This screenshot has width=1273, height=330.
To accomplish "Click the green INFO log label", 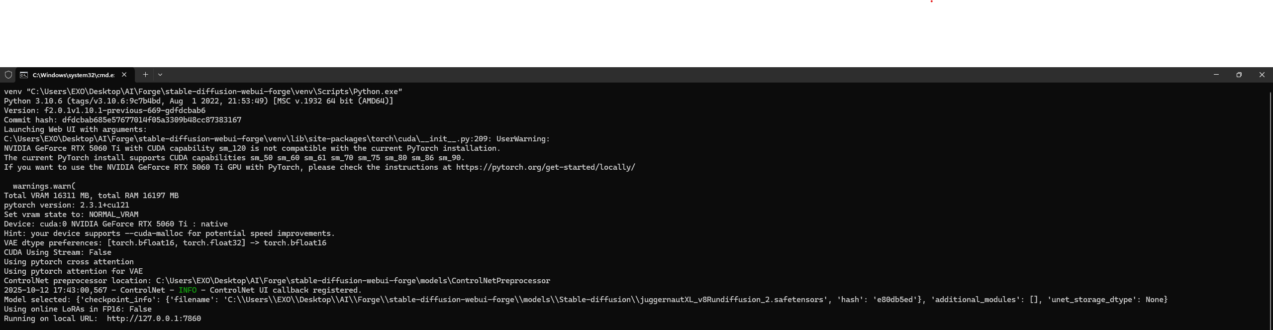I will pos(188,290).
